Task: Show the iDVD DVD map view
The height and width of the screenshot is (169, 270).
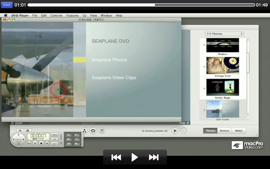Action: [84, 130]
